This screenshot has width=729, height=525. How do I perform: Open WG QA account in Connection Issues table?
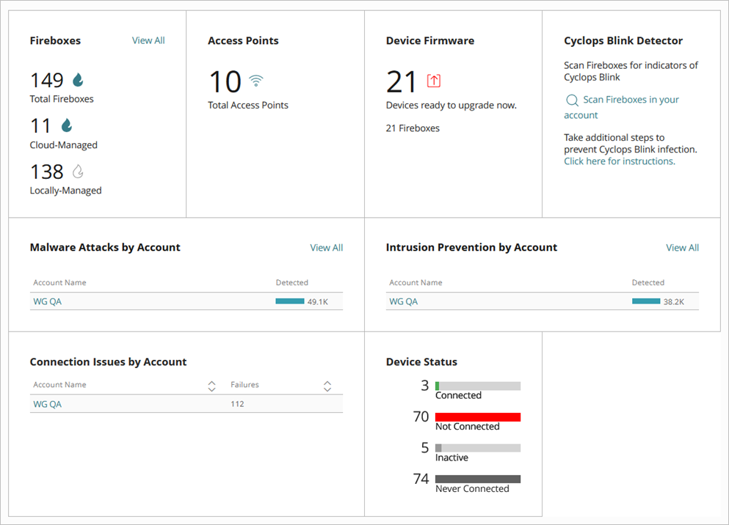click(x=47, y=404)
